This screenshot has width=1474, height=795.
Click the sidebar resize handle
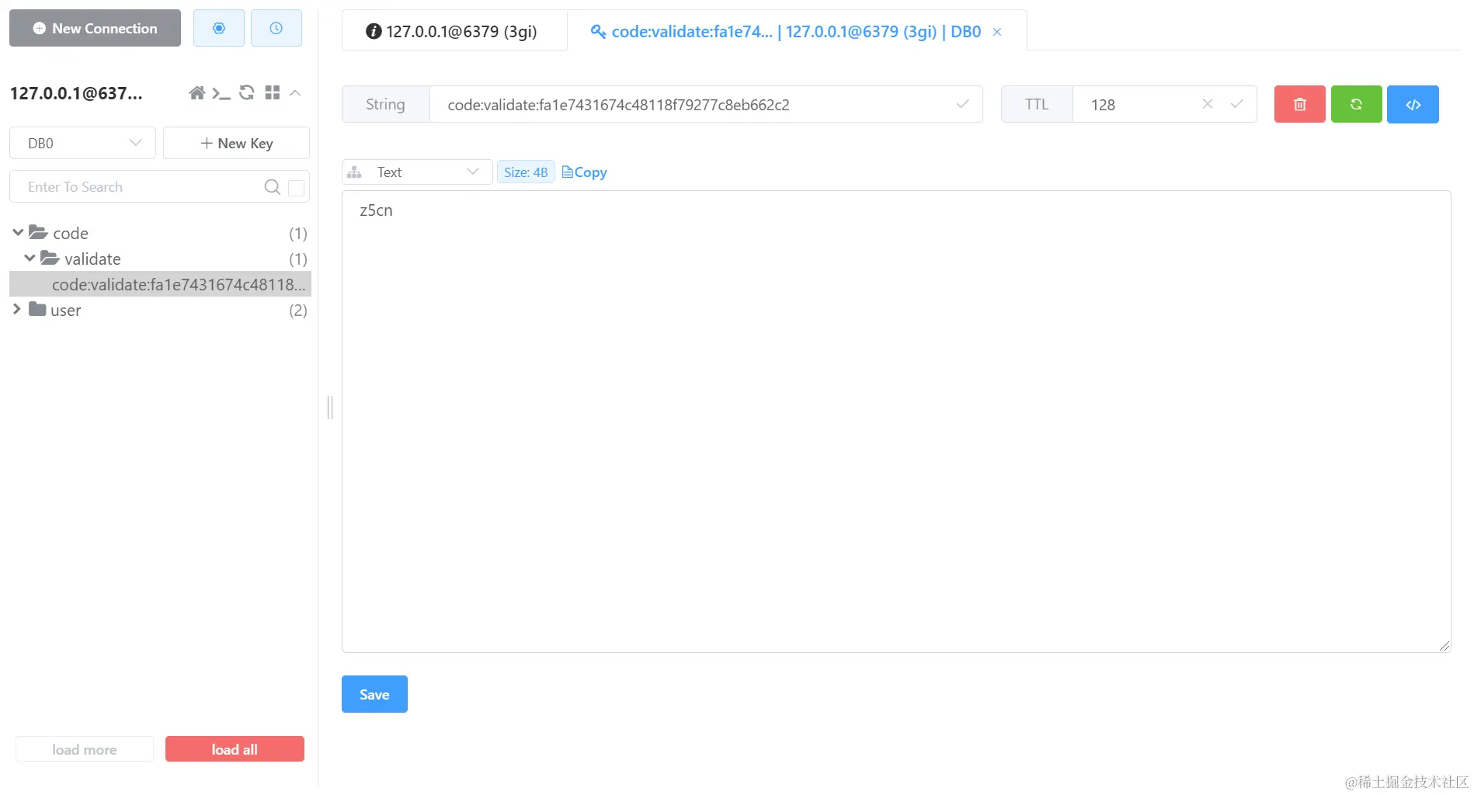[330, 407]
